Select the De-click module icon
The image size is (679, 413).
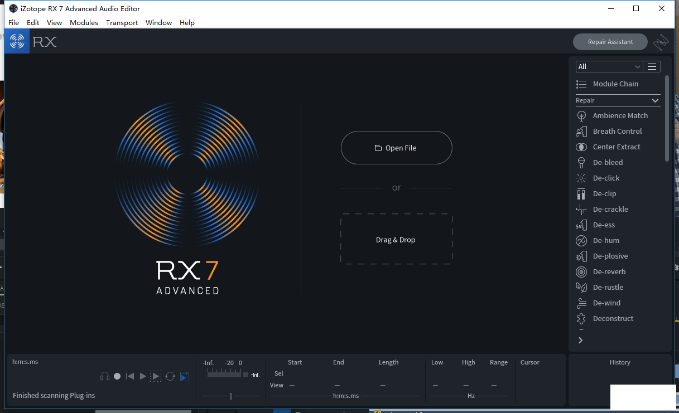point(581,178)
